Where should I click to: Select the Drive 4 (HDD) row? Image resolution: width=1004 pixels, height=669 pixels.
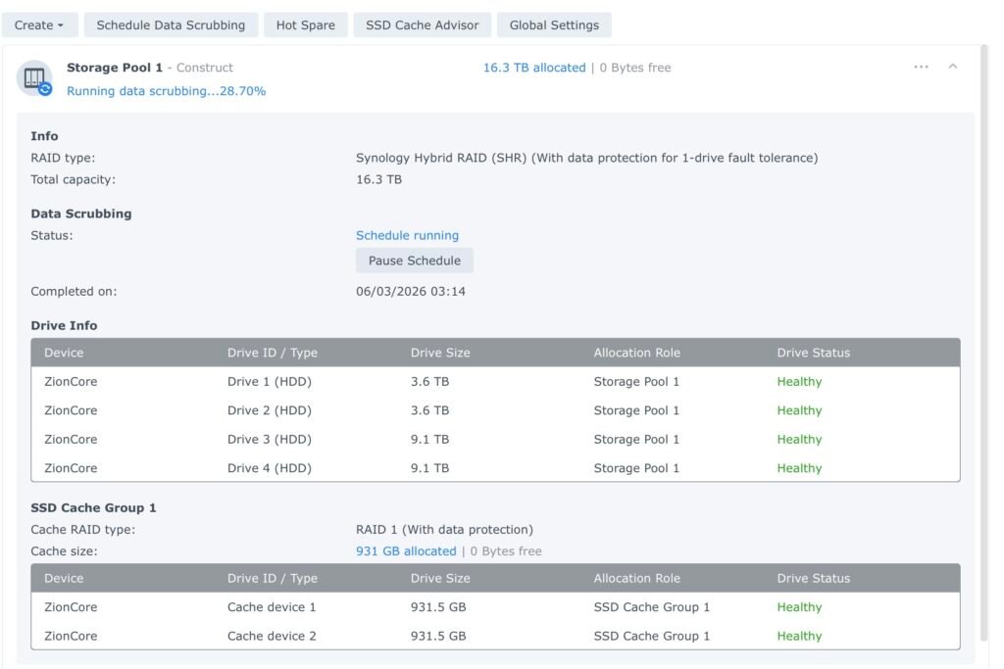(x=495, y=467)
